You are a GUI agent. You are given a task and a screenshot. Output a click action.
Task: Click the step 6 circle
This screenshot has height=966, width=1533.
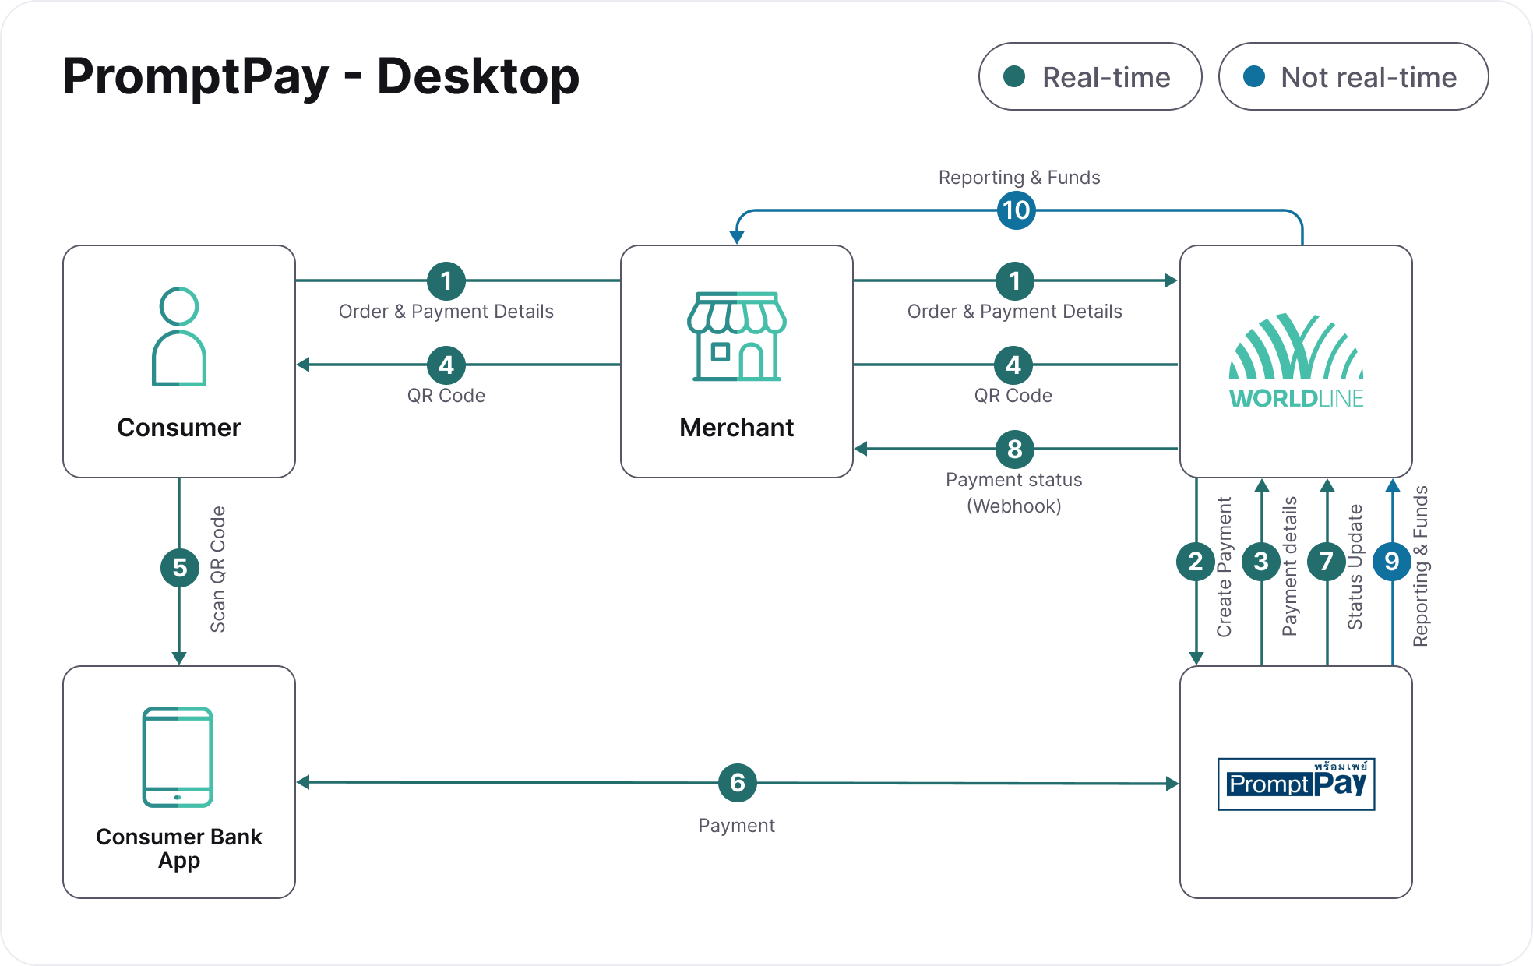click(738, 783)
